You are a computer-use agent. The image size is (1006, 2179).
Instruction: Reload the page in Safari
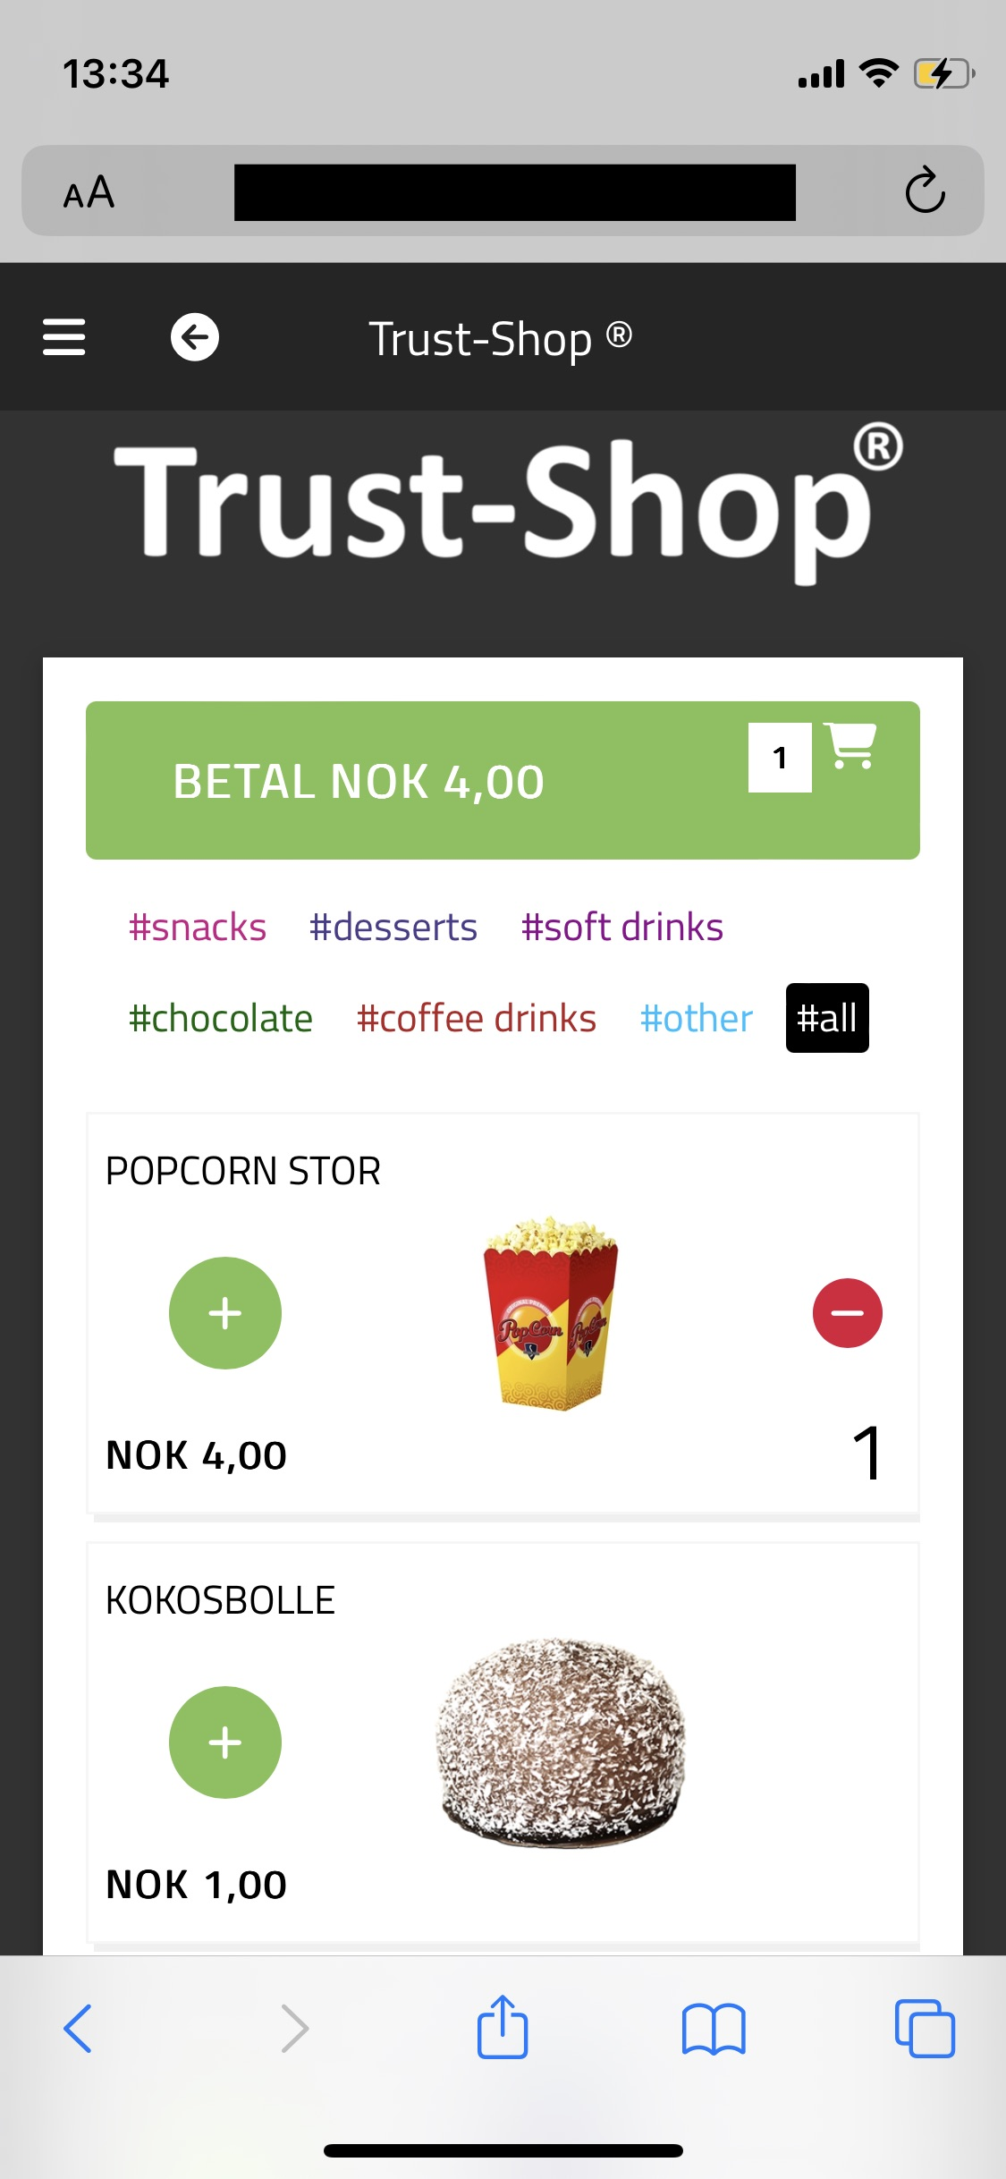tap(925, 191)
